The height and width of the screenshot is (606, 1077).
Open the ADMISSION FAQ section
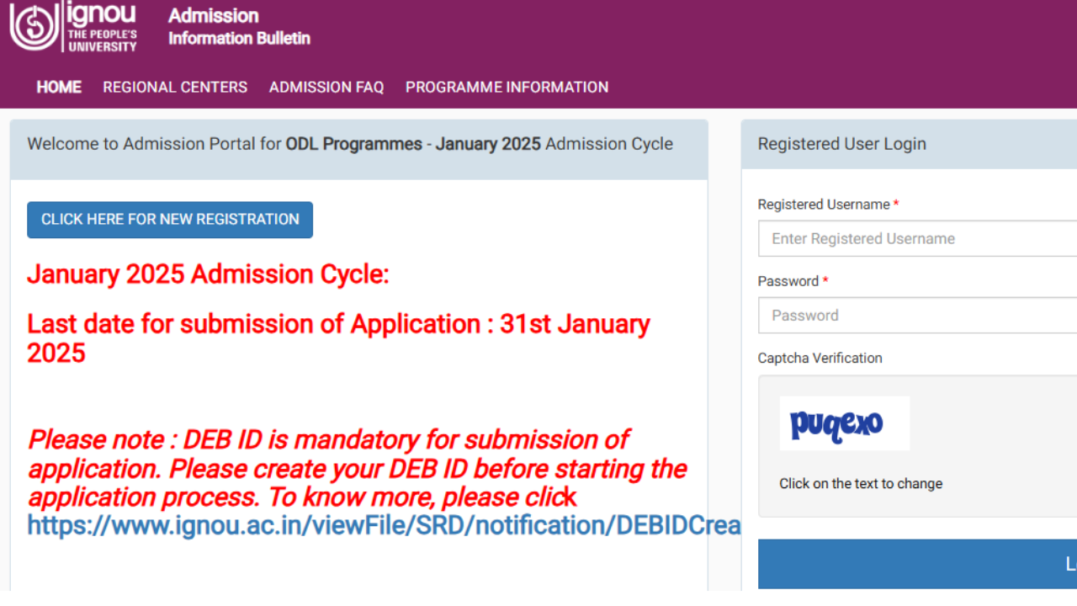coord(326,87)
